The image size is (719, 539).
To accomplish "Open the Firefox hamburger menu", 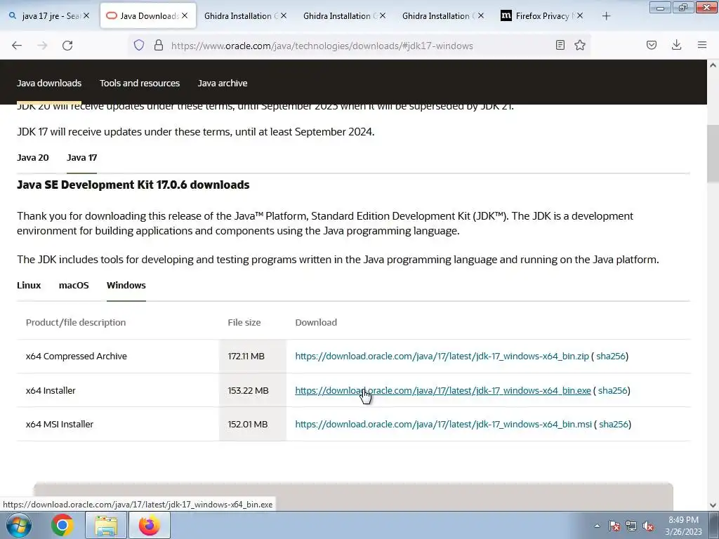I will tap(702, 45).
